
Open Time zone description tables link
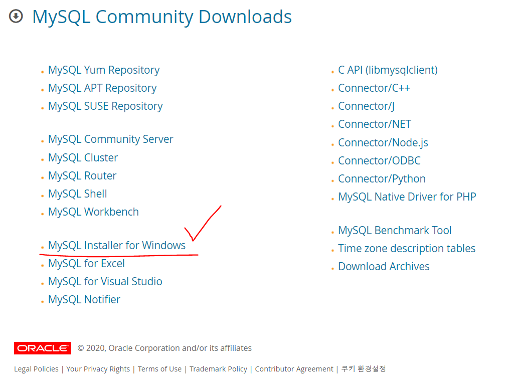(407, 248)
